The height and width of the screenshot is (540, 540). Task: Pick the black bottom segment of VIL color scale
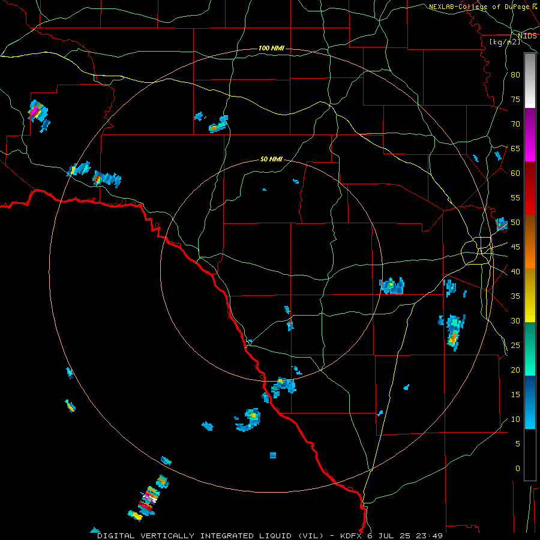coord(530,455)
